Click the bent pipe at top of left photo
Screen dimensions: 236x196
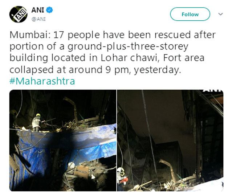click(72, 108)
